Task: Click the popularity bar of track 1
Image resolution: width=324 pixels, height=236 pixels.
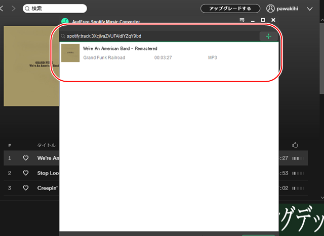Action: (x=298, y=158)
